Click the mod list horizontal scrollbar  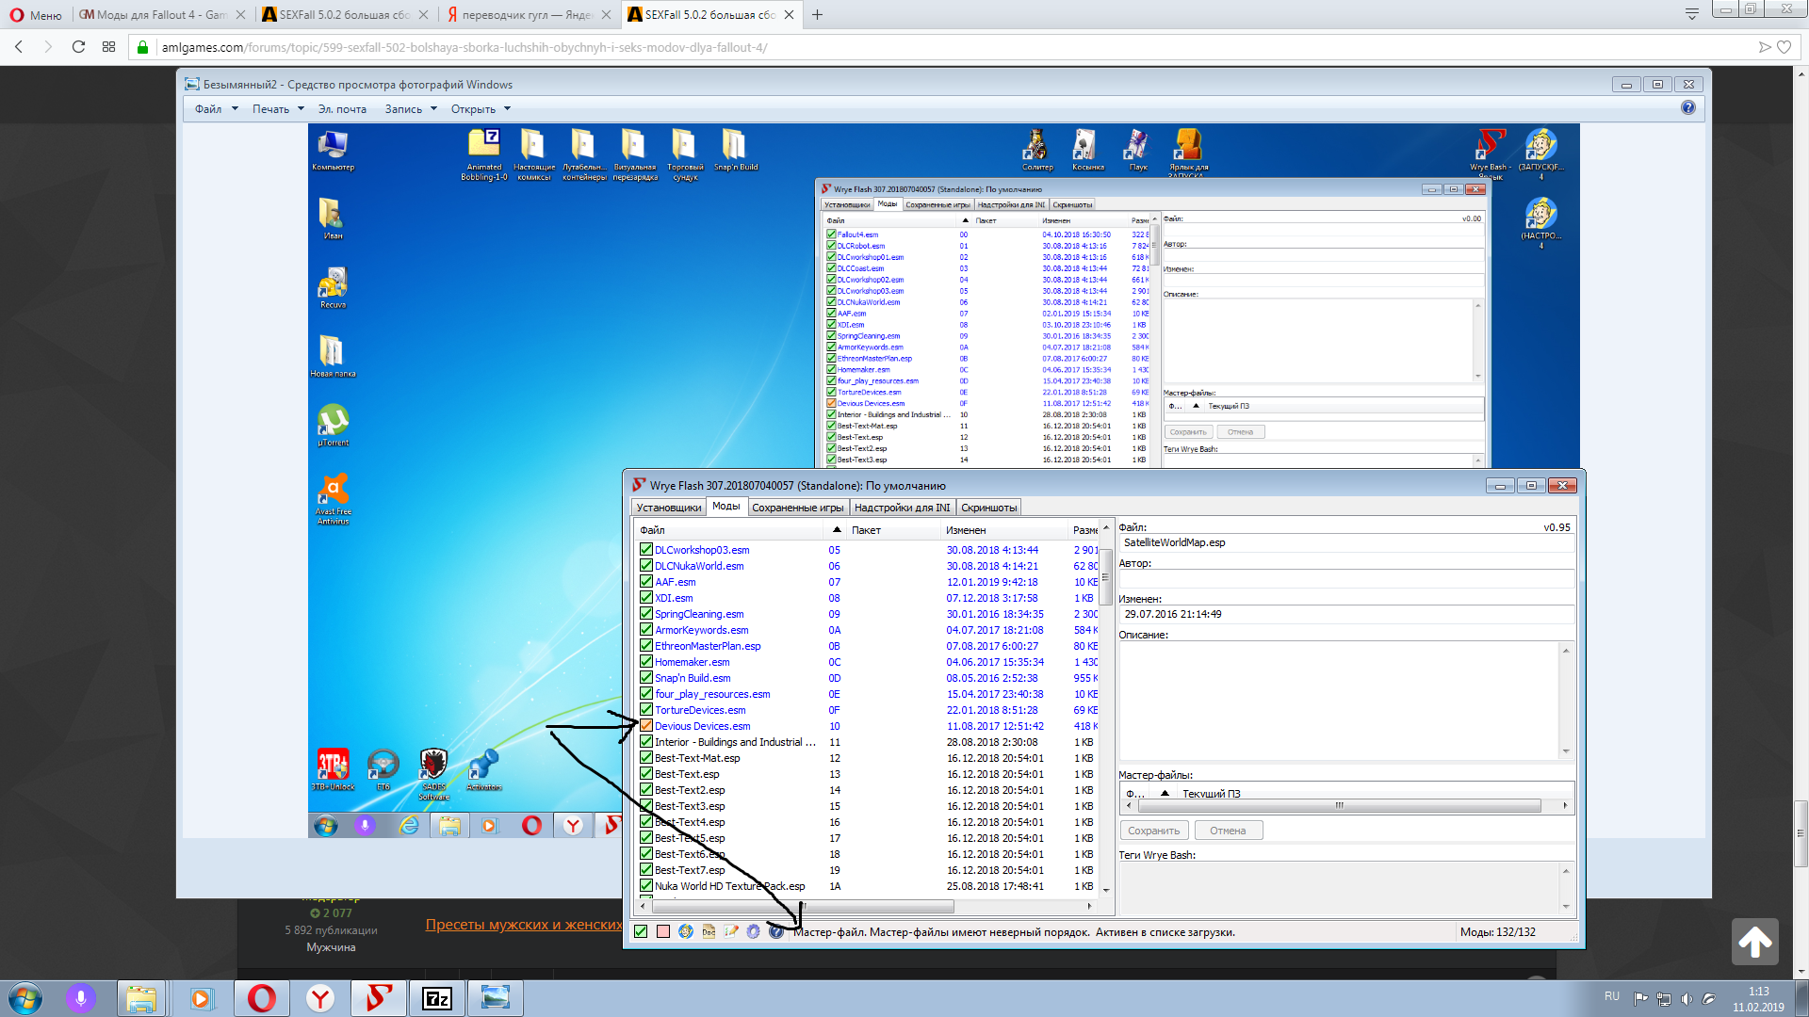[x=803, y=907]
